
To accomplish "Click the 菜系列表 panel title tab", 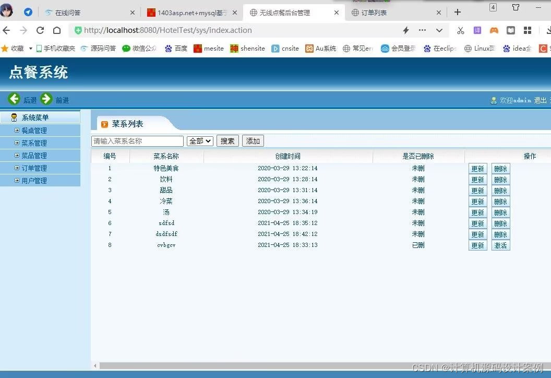I will pos(127,124).
